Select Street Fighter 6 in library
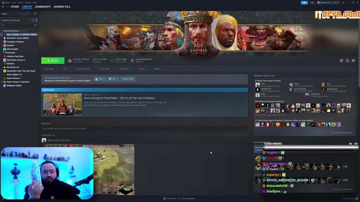This screenshot has height=202, width=360. pos(14,75)
